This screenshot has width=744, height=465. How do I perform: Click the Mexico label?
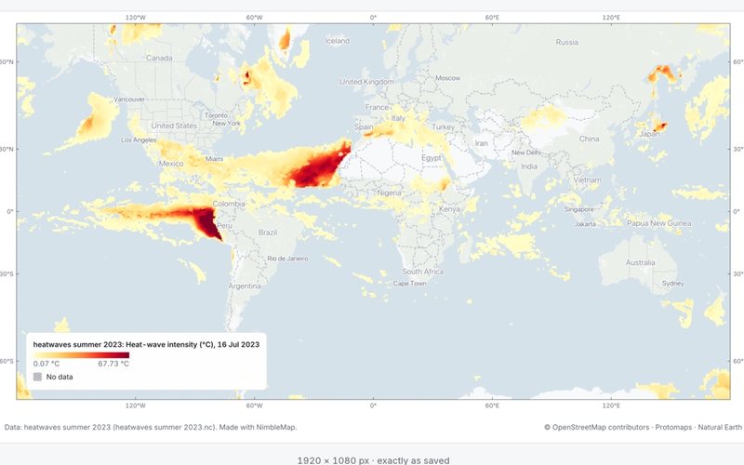click(x=171, y=164)
